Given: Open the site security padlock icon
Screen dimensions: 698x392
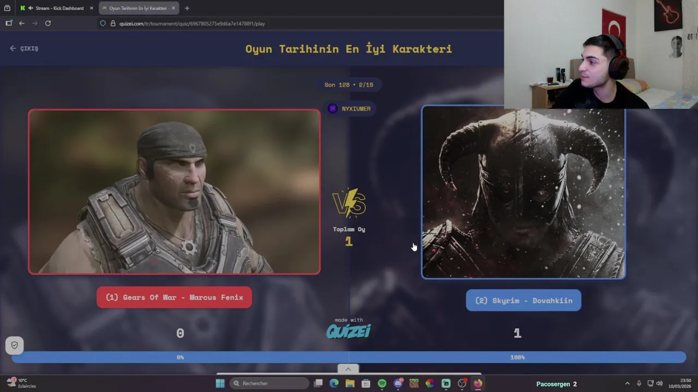Looking at the screenshot, I should (x=113, y=23).
